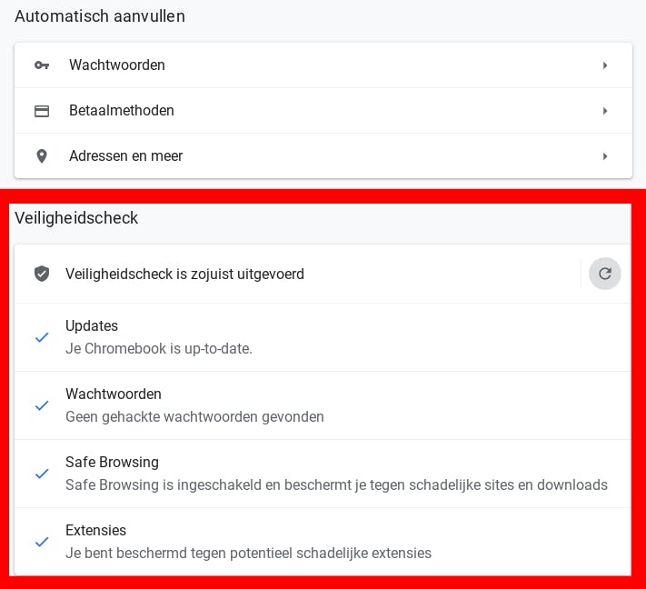Click the Veiligheidscheck is zojuist uitgevoerd text
Image resolution: width=646 pixels, height=589 pixels.
coord(184,274)
